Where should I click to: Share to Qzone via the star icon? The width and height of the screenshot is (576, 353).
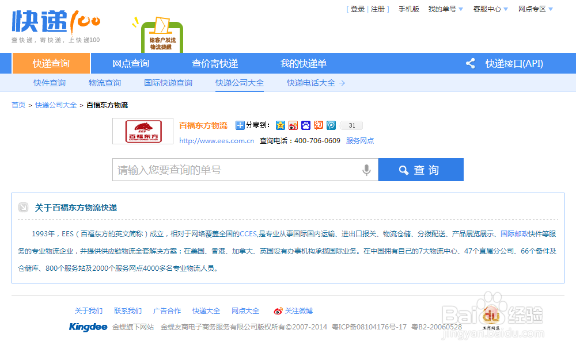(281, 125)
